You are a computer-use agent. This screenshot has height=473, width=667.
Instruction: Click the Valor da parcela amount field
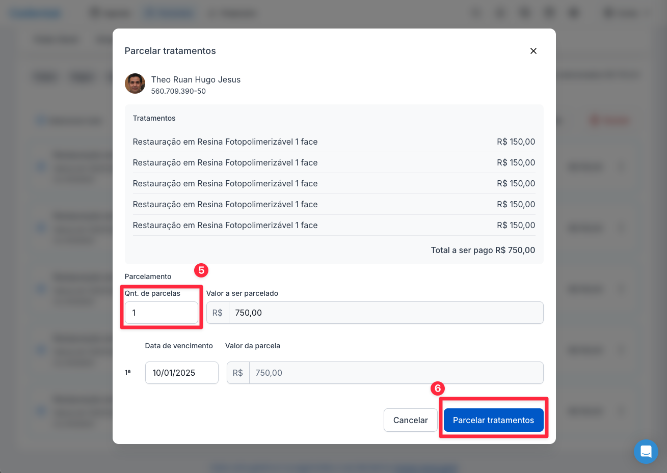click(395, 373)
